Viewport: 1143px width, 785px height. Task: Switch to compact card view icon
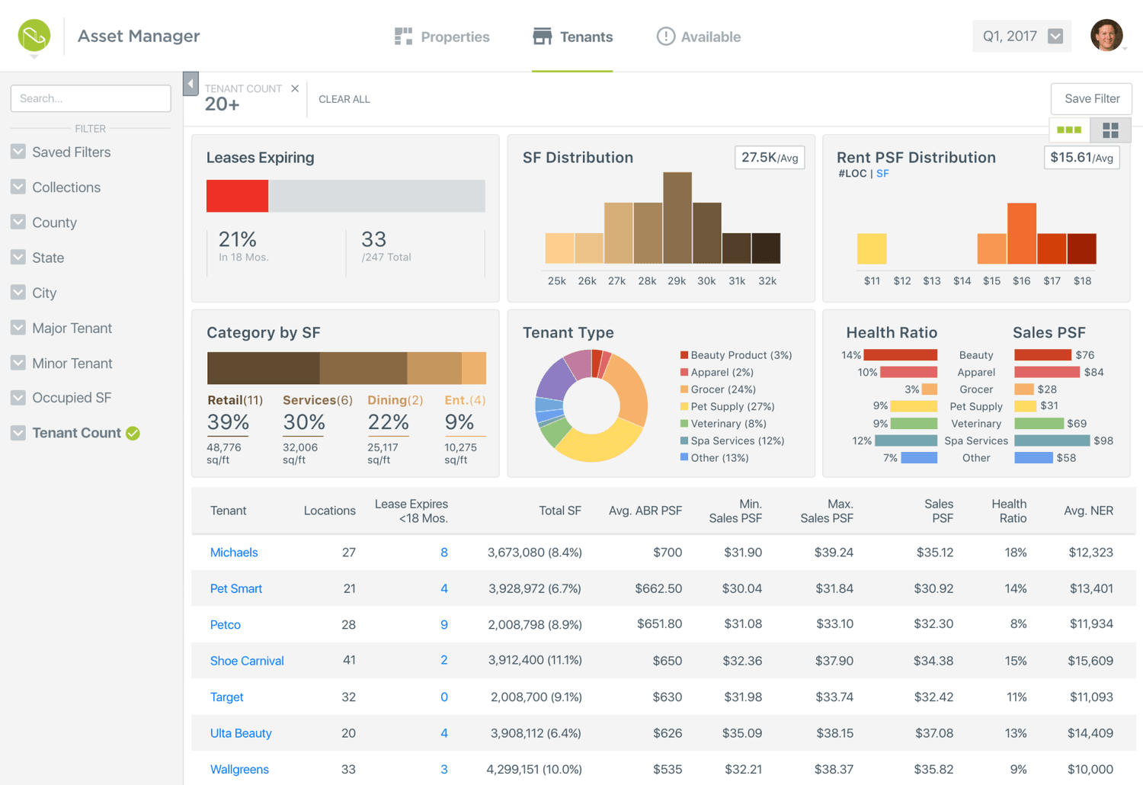1069,130
